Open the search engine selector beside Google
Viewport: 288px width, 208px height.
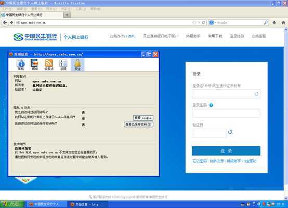pos(212,22)
